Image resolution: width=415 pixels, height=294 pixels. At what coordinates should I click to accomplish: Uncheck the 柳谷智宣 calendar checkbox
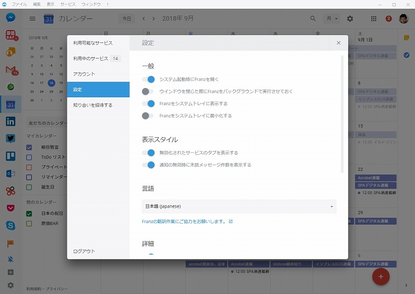click(29, 148)
